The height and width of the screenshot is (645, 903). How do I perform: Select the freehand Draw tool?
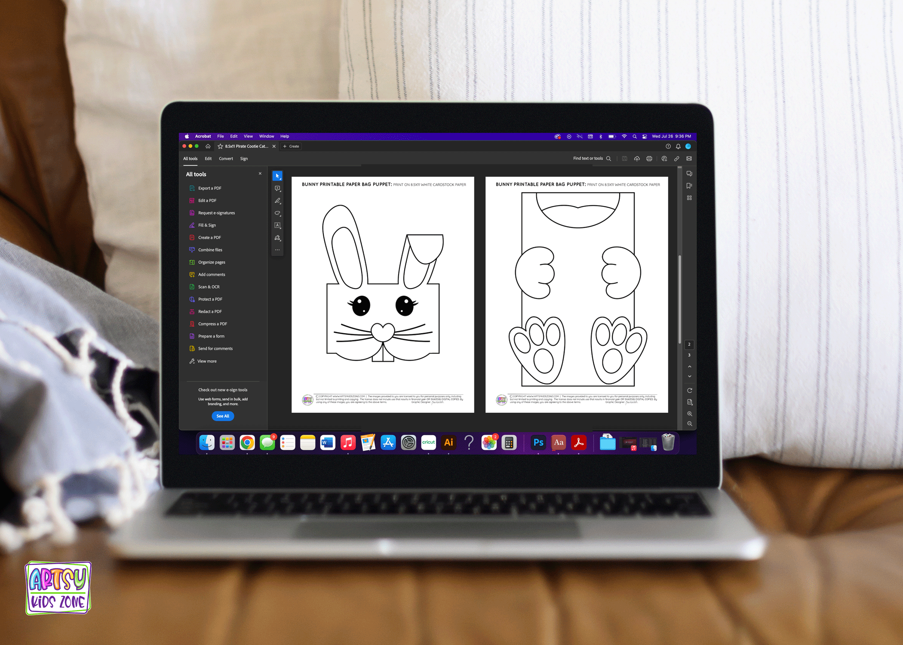click(x=277, y=213)
